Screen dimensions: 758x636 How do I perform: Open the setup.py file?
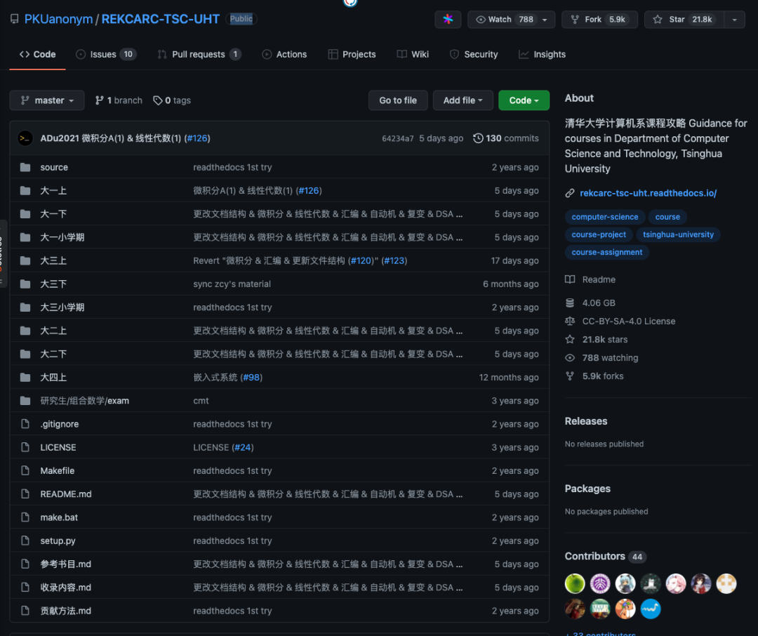coord(58,541)
